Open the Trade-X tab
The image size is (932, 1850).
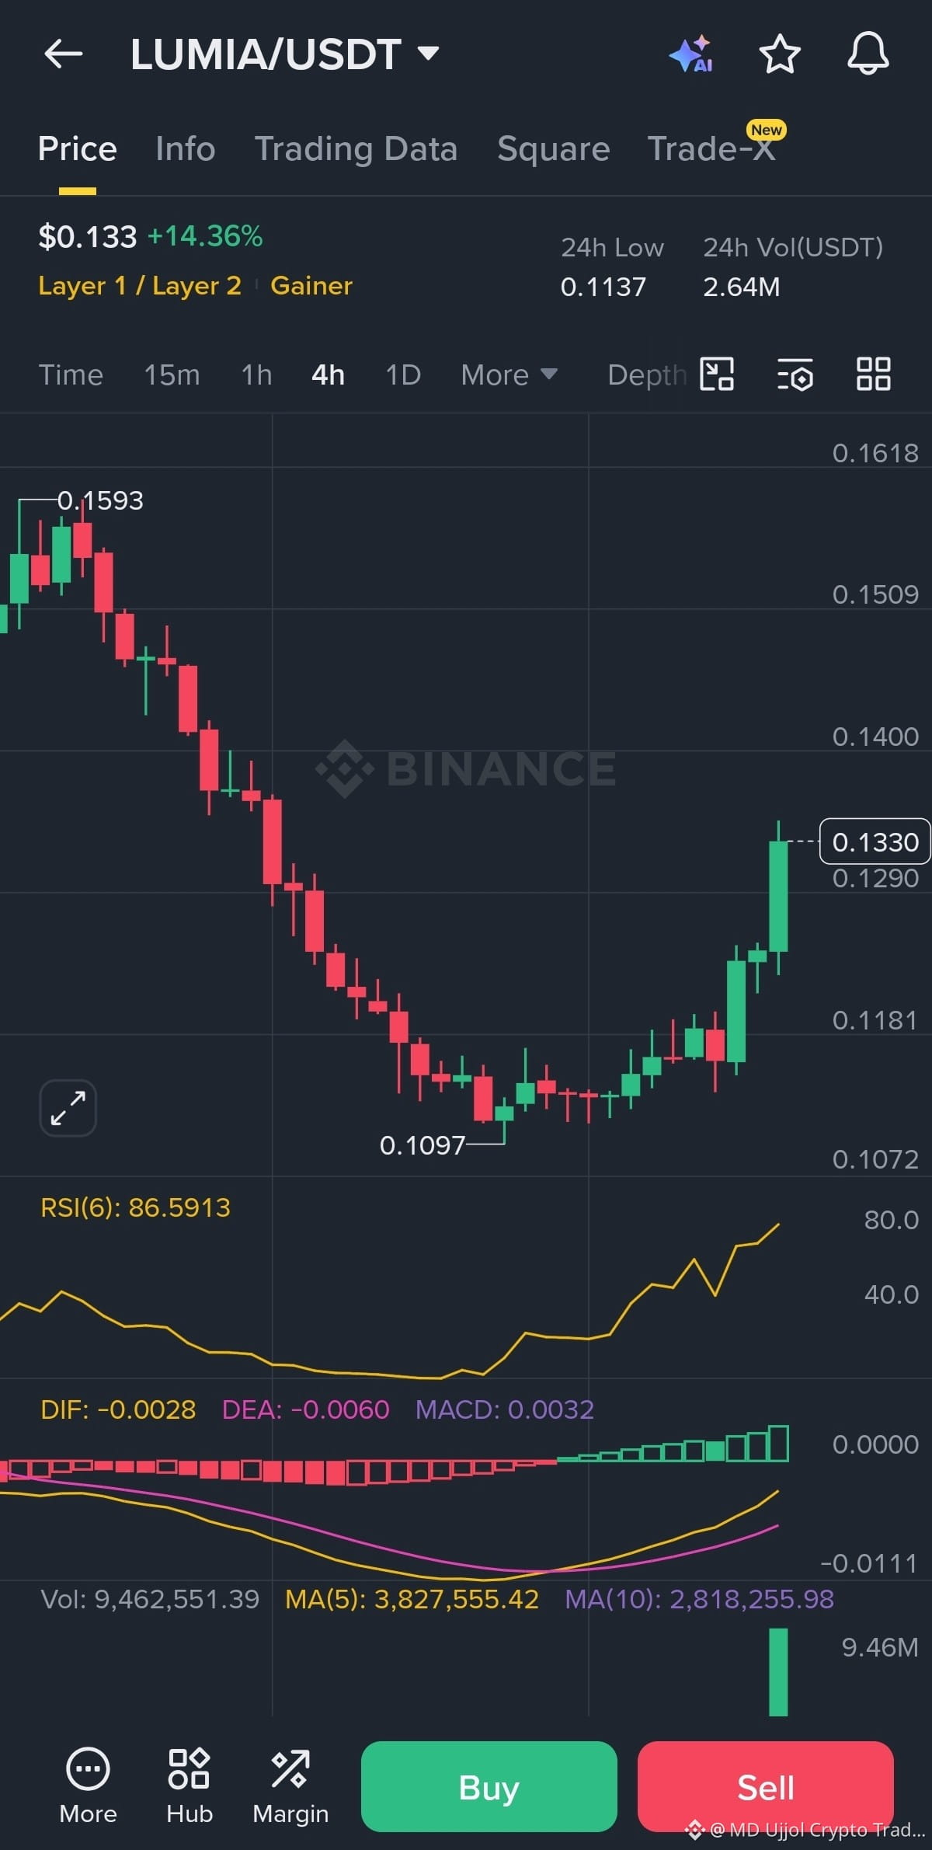coord(712,148)
